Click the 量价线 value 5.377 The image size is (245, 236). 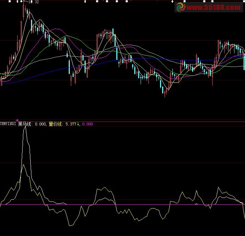coord(71,124)
